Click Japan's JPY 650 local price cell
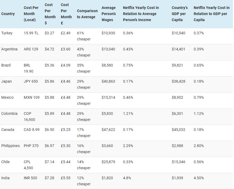Viewport: 234px width, 189px height. pos(31,81)
